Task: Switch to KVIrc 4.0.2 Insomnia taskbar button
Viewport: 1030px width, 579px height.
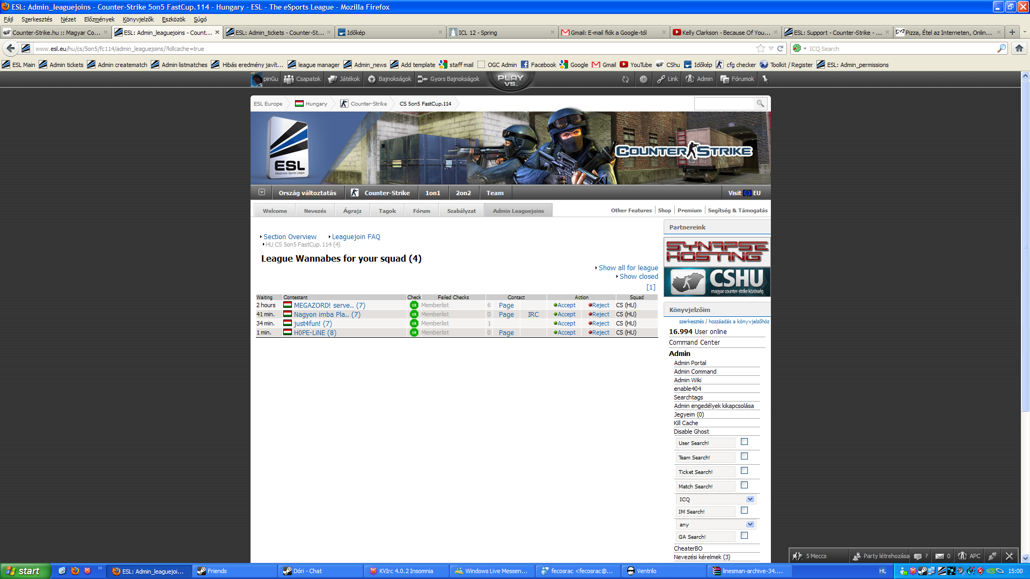Action: (406, 571)
